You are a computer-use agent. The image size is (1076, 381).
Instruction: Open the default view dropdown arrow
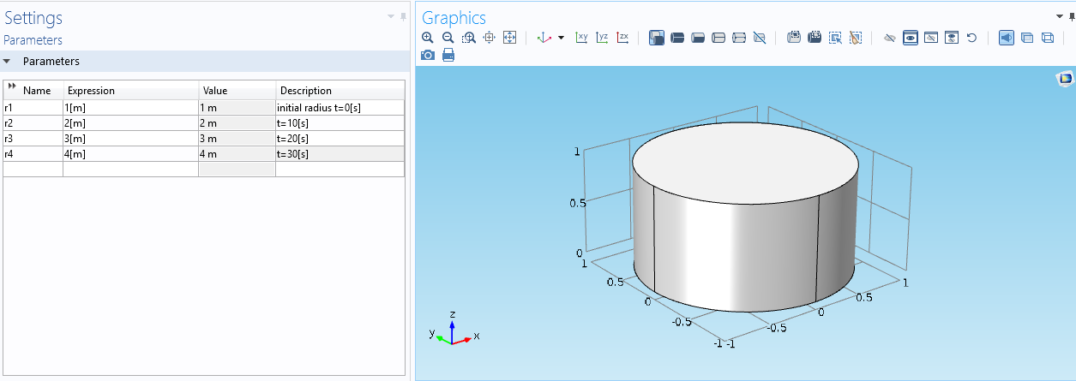coord(561,38)
